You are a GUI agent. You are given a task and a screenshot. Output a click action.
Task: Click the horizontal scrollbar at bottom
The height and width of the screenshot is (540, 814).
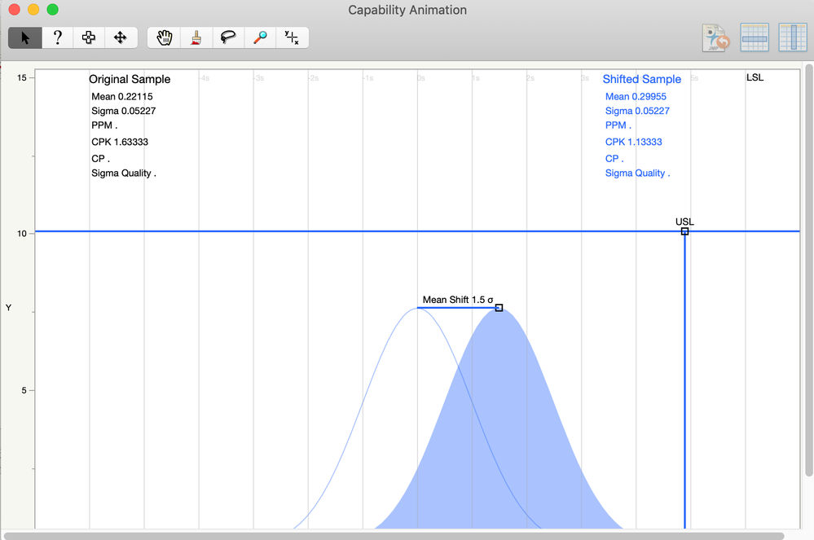[x=394, y=536]
